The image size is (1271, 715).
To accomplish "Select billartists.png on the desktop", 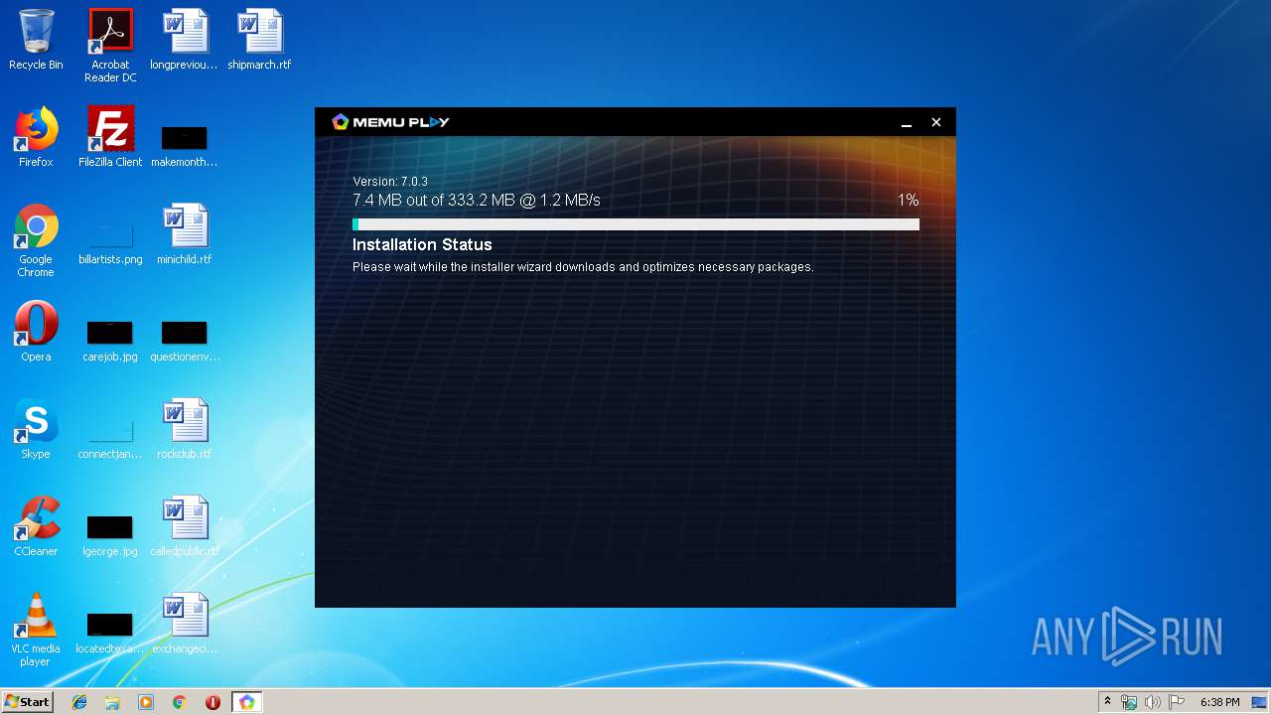I will click(110, 242).
